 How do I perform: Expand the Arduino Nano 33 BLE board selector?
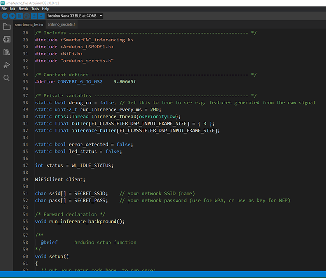tap(75, 16)
